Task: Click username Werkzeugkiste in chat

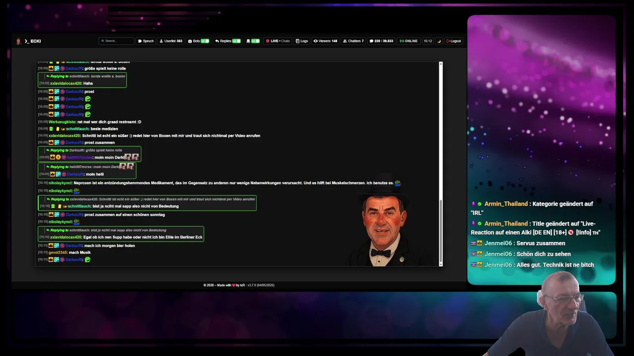Action: point(62,122)
